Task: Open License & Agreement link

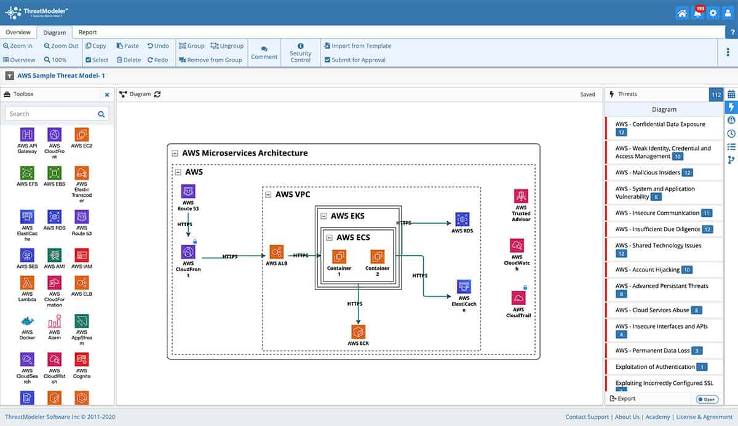Action: click(704, 417)
